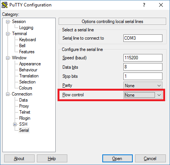Close the PuTTY Configuration dialog
This screenshot has height=165, width=170.
(x=161, y=5)
